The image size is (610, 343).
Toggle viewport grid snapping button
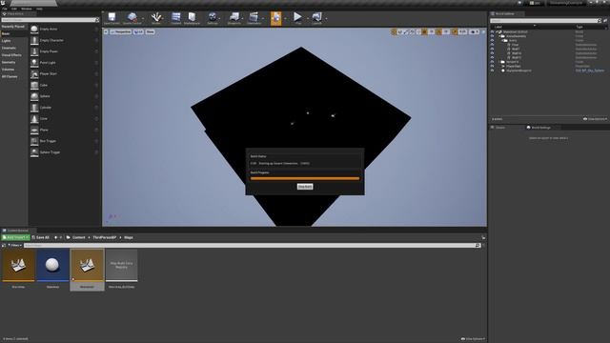(x=425, y=31)
